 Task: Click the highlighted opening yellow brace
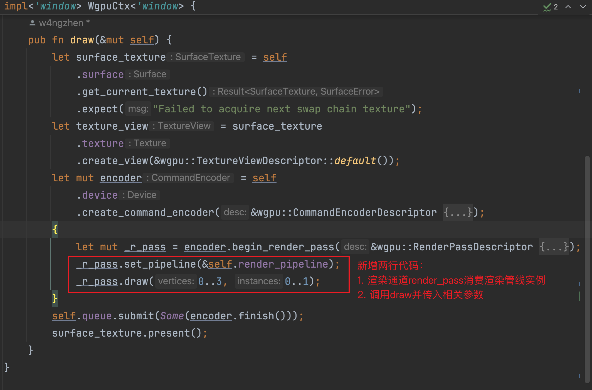tap(55, 230)
